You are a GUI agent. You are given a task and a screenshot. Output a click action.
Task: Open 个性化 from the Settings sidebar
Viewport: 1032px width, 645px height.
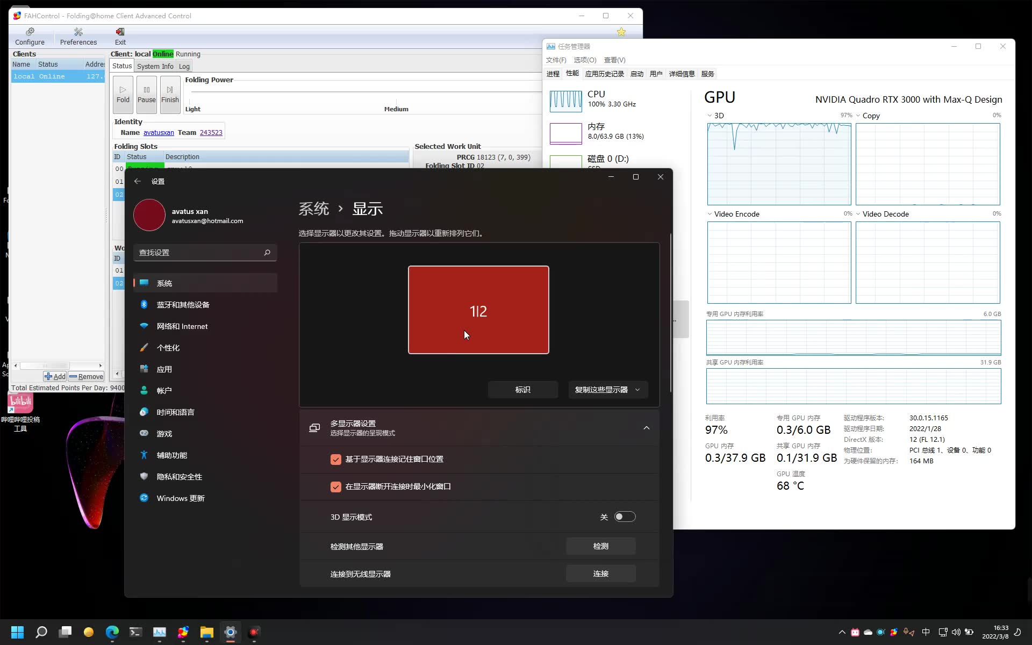(169, 347)
